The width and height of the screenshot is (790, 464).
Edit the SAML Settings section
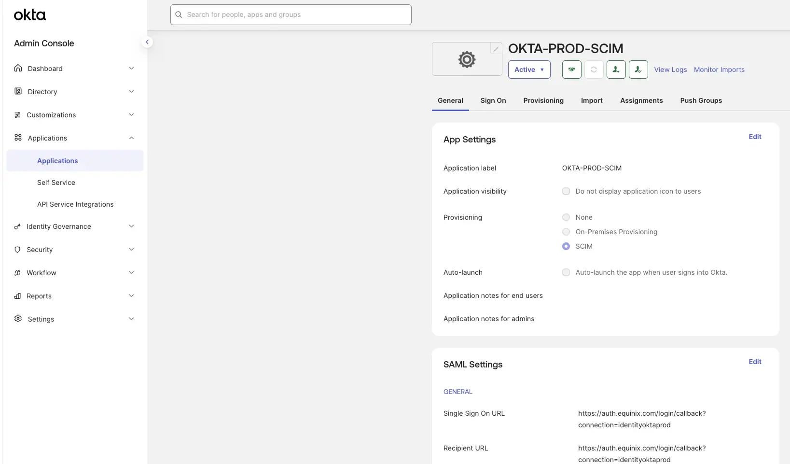tap(755, 361)
